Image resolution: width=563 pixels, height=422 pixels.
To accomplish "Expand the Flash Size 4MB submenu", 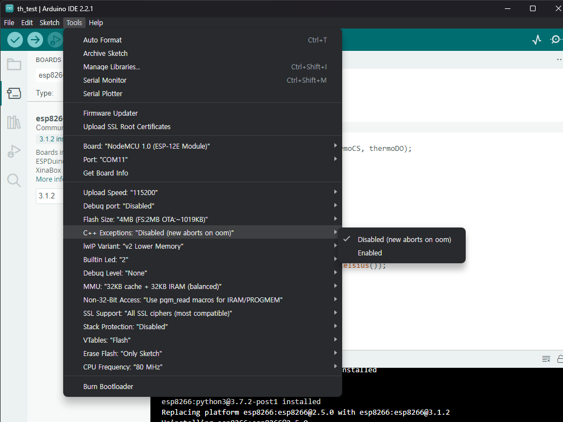I will (x=202, y=219).
